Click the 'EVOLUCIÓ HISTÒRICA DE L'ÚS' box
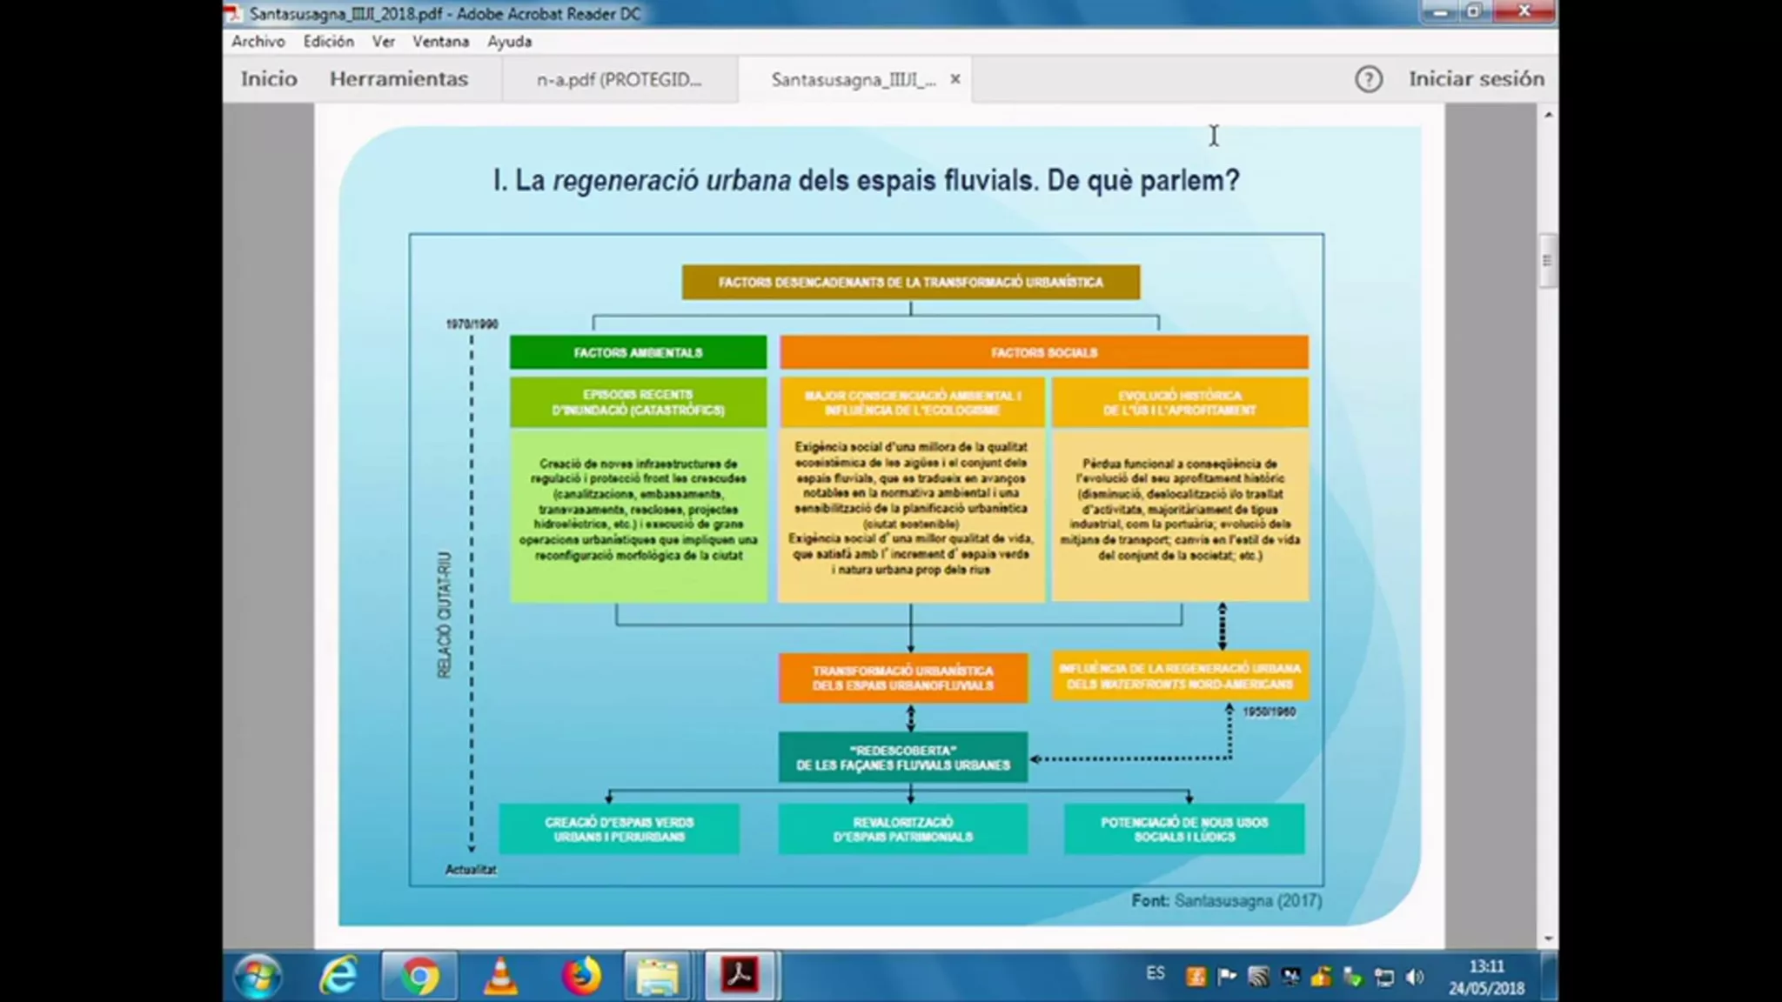Image resolution: width=1782 pixels, height=1002 pixels. pyautogui.click(x=1180, y=402)
